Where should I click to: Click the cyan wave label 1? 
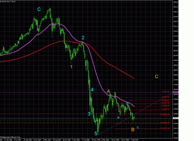coord(71,67)
